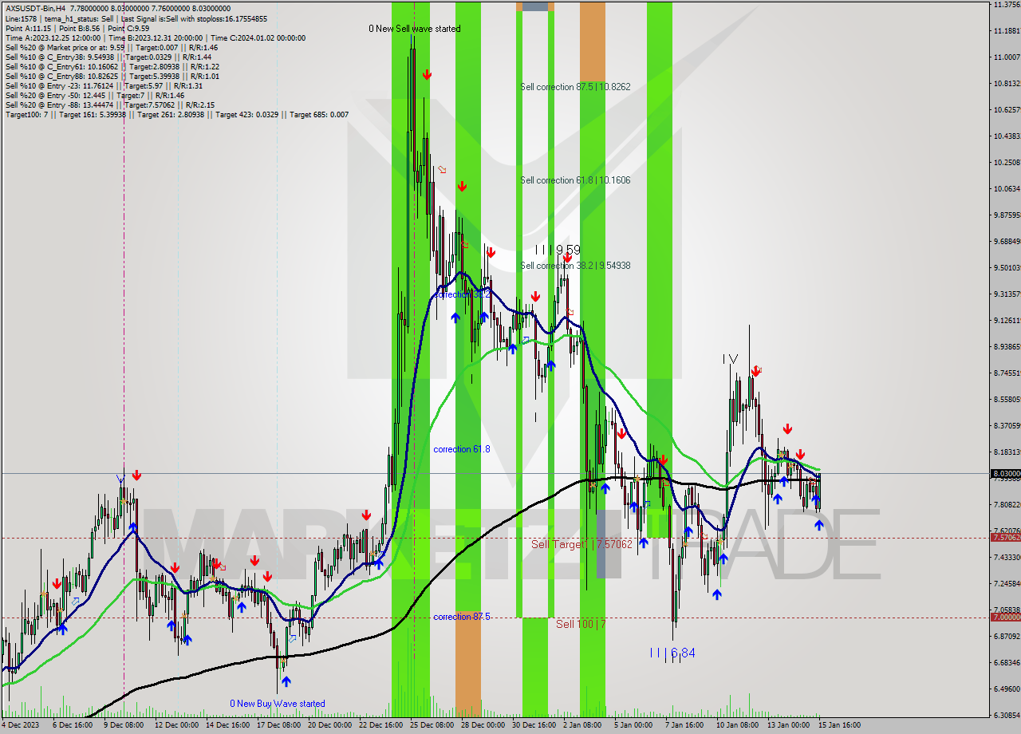Click the red down arrow beside the I V label

click(x=755, y=371)
